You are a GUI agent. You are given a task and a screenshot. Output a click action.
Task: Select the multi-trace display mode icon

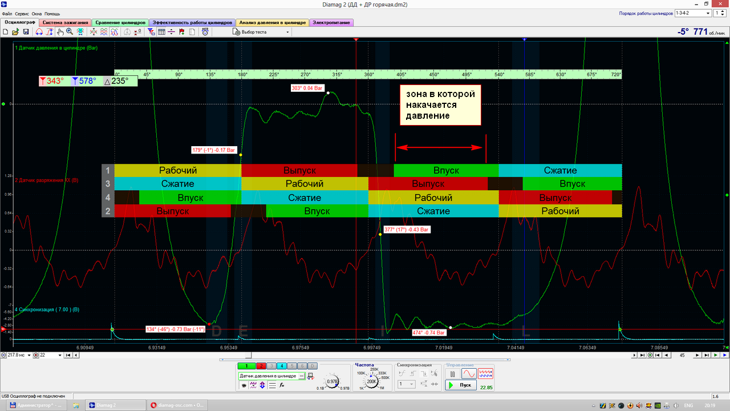(485, 374)
